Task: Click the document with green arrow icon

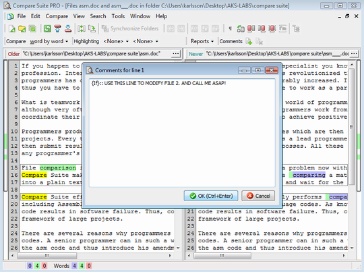Action: click(x=92, y=28)
